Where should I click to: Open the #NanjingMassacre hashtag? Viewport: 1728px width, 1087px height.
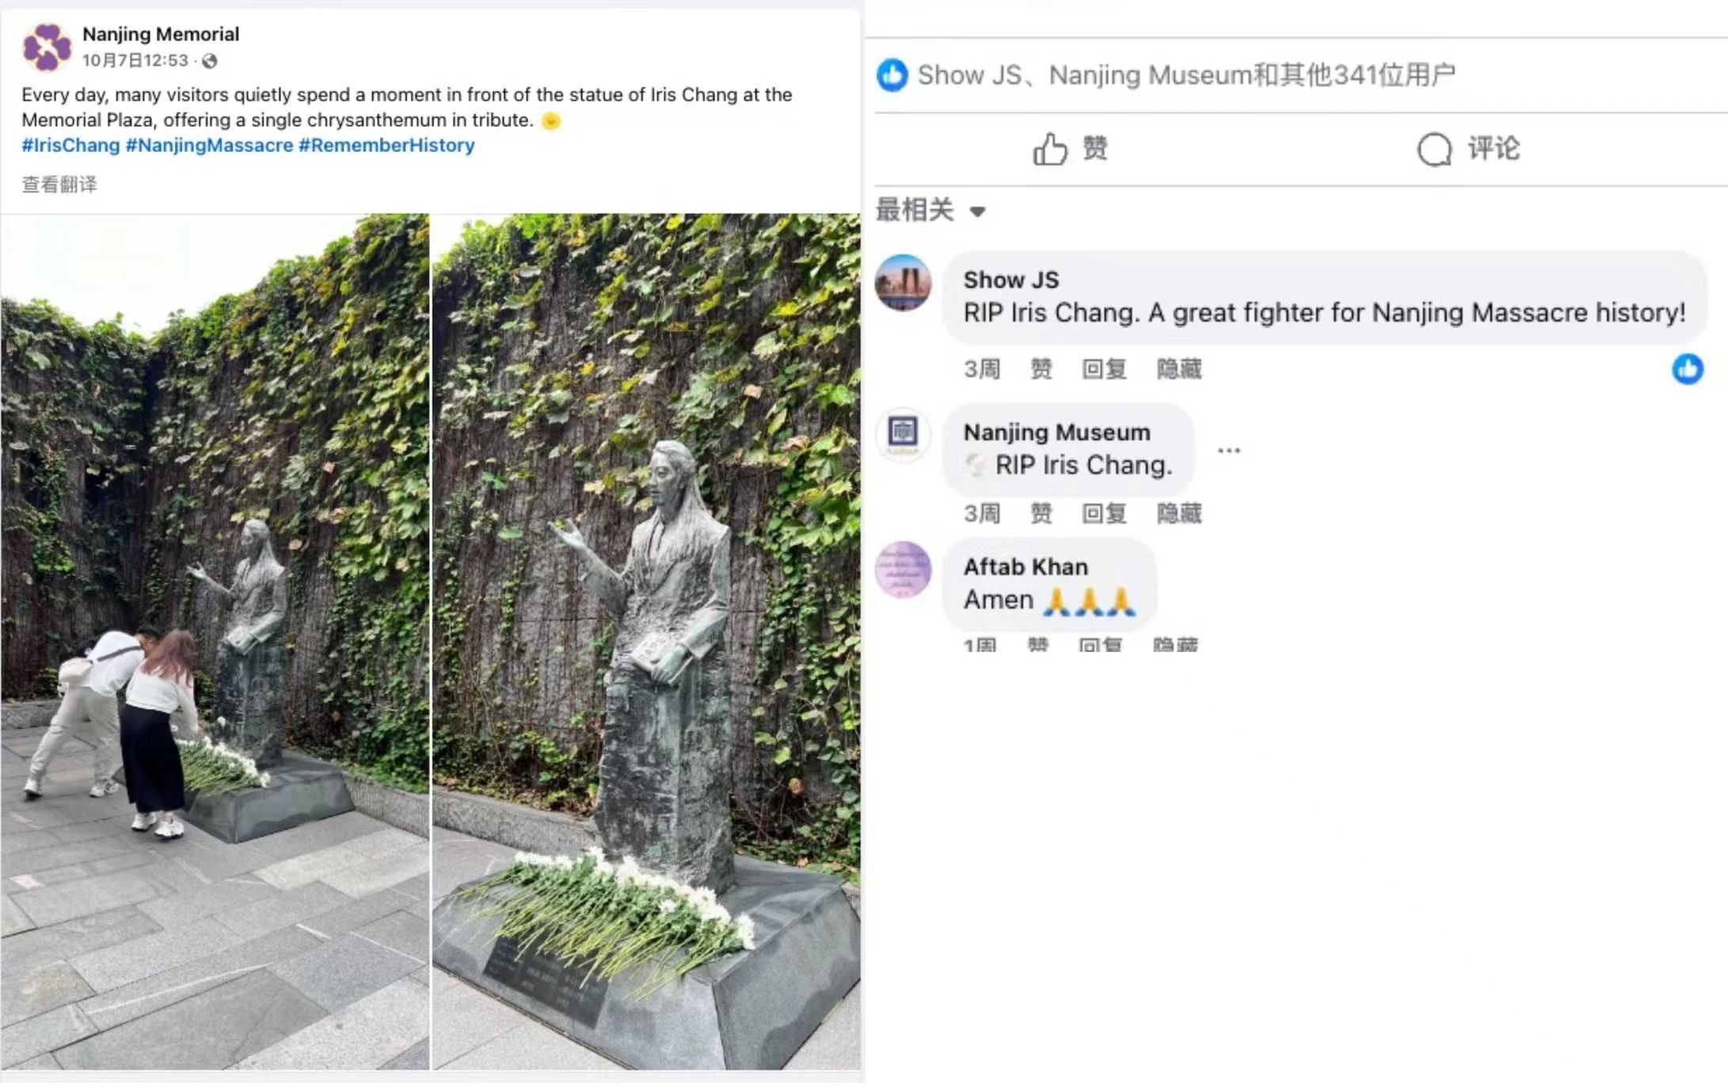coord(210,146)
